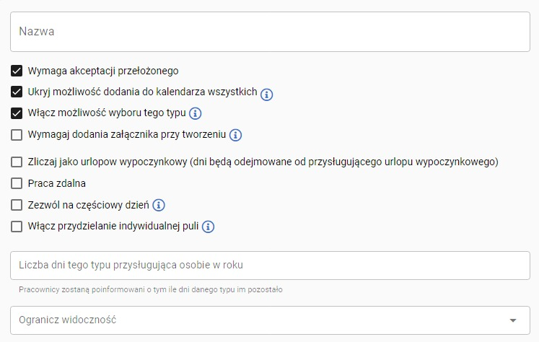Enable 'Wymagaj dodania załącznika przy tworzeniu' checkbox
The width and height of the screenshot is (539, 342).
[x=17, y=134]
